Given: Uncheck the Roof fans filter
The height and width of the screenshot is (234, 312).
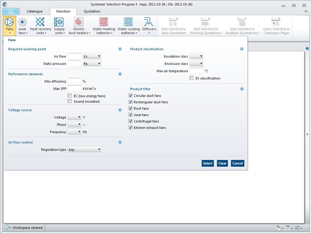Looking at the screenshot, I should click(x=130, y=108).
